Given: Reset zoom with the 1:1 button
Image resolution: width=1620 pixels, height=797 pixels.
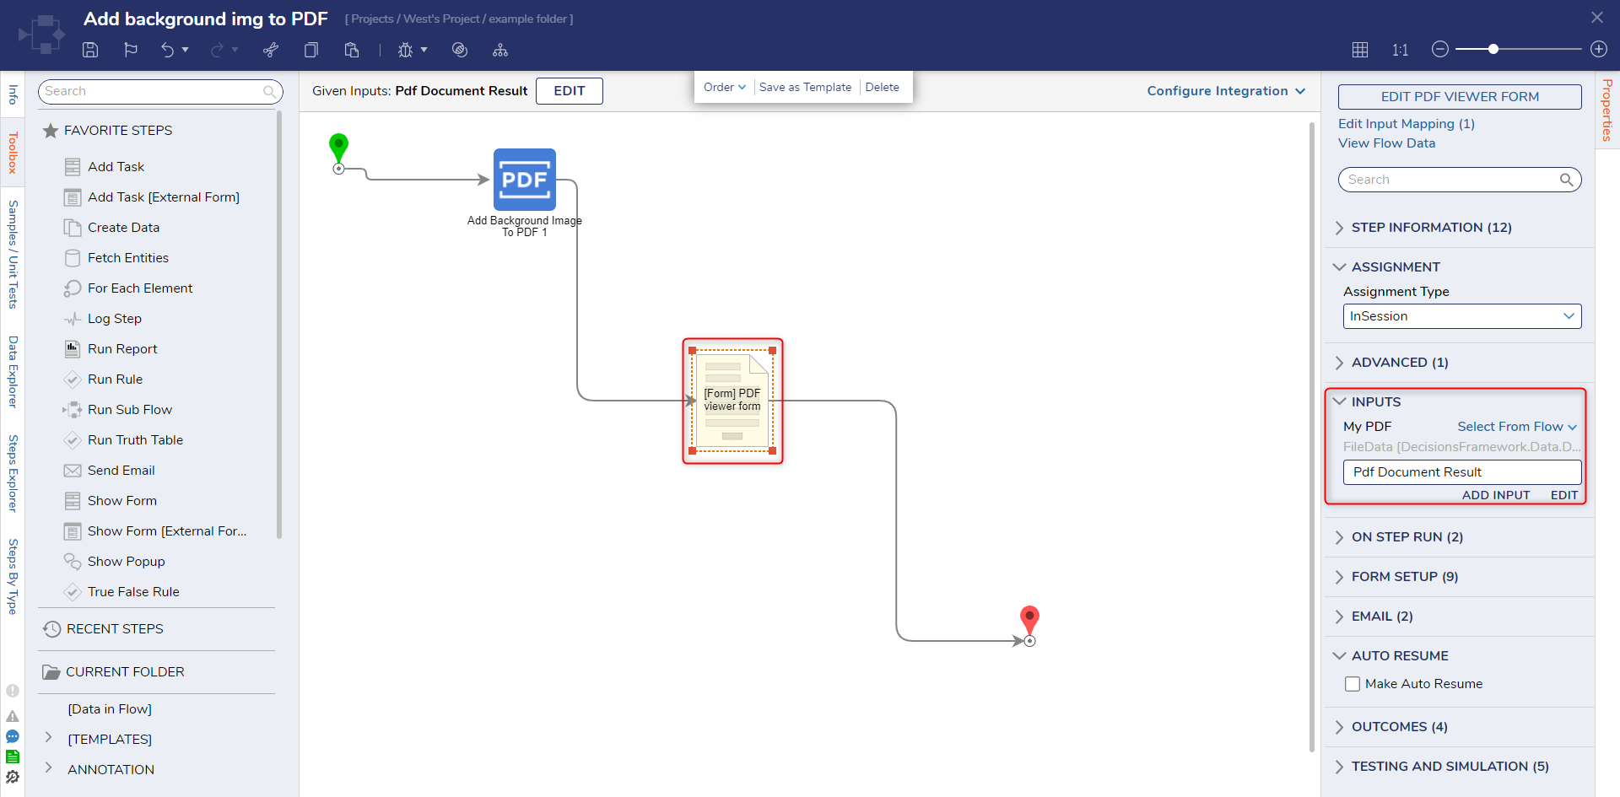Looking at the screenshot, I should pyautogui.click(x=1401, y=50).
